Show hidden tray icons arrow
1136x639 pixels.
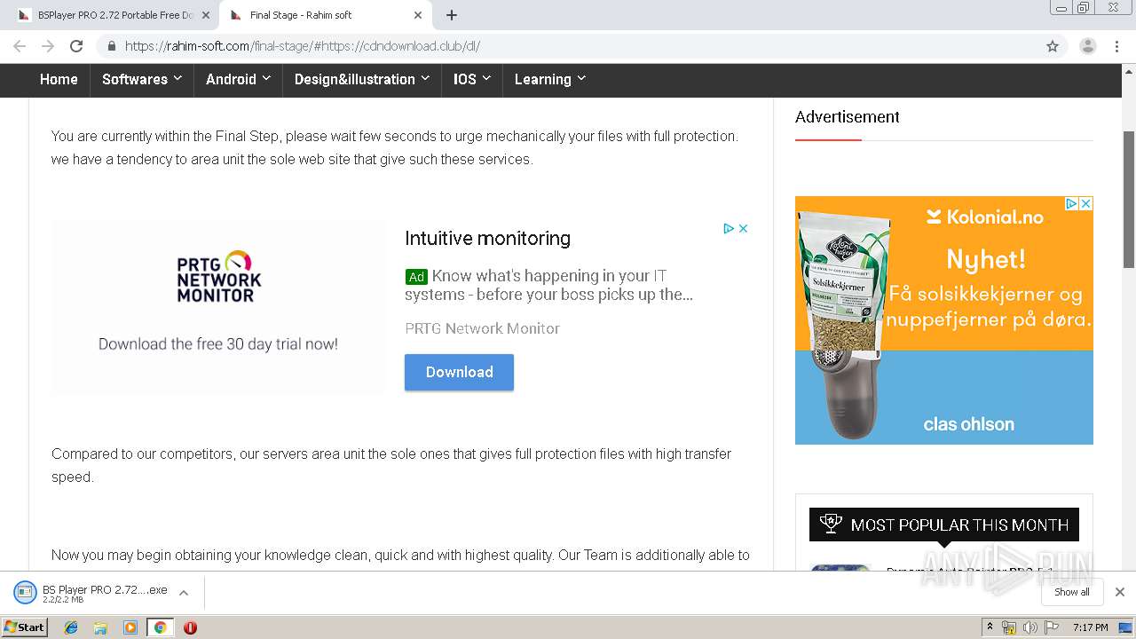point(990,627)
